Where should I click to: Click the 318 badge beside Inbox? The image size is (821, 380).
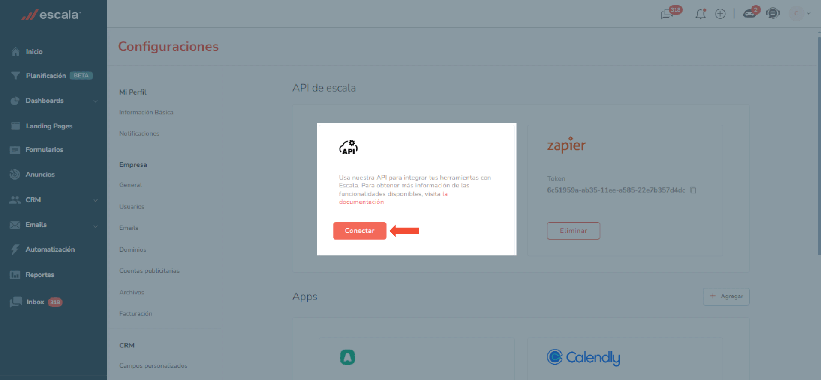tap(55, 302)
